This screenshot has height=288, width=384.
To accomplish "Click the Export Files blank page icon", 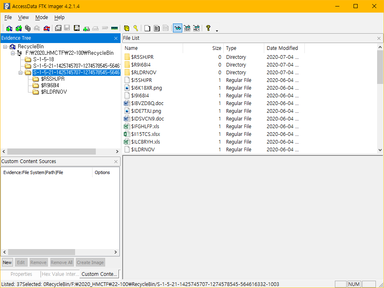I will pyautogui.click(x=147, y=28).
